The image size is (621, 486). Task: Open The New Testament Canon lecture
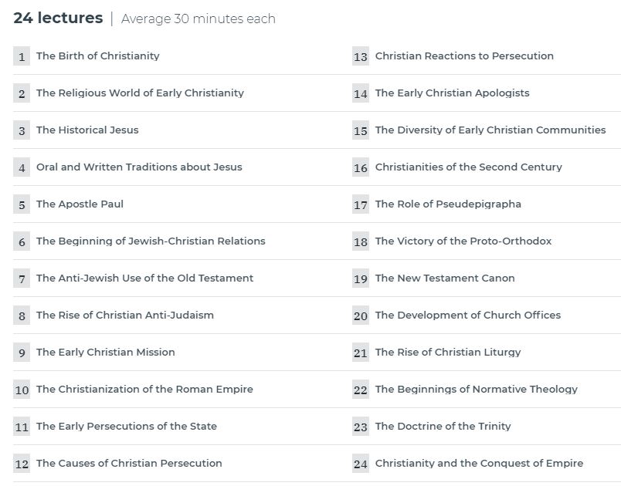pyautogui.click(x=445, y=278)
